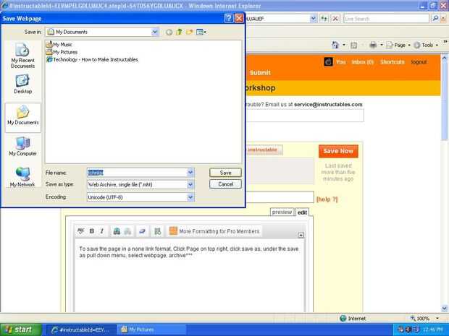Click the IE Home icon

tap(335, 45)
